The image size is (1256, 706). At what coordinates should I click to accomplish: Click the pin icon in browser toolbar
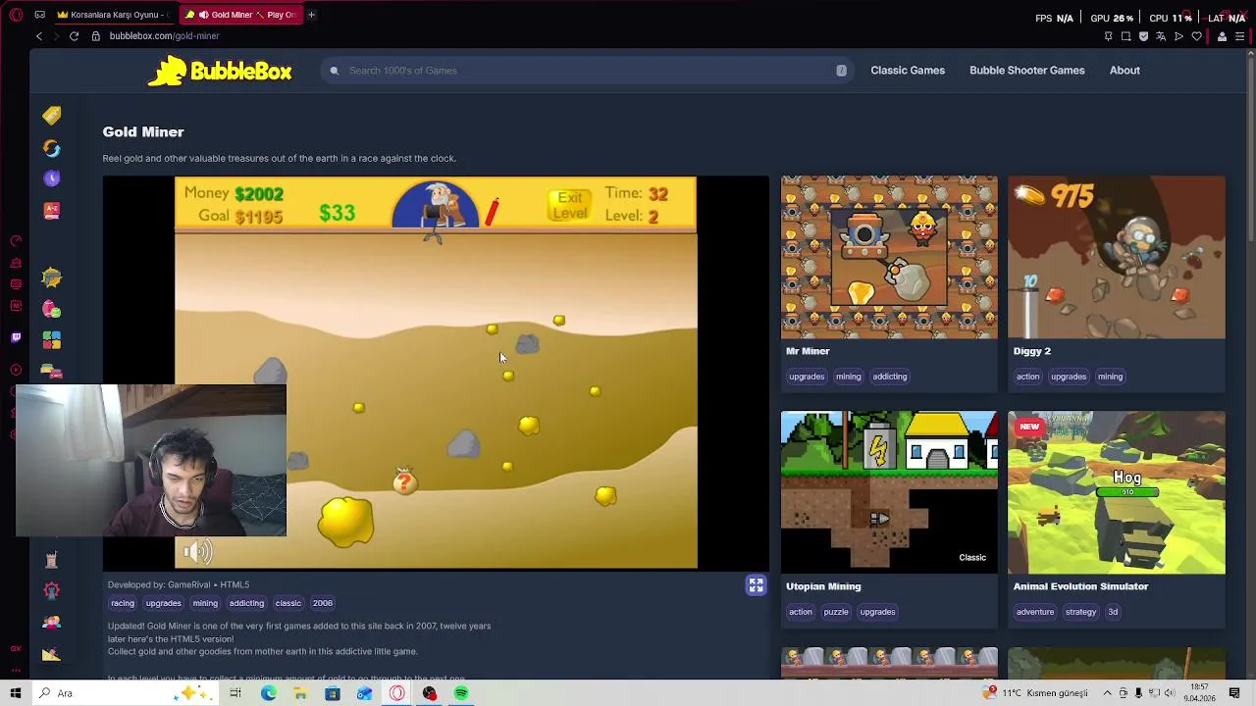pos(1108,36)
